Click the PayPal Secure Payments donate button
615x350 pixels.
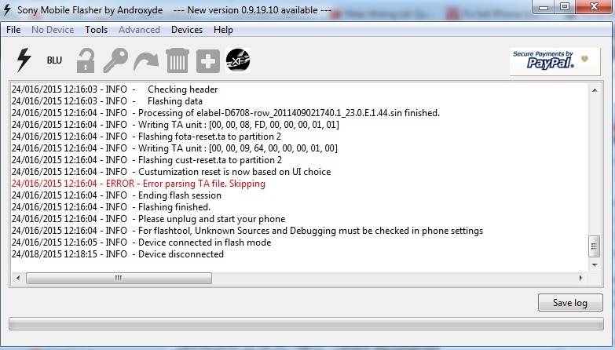pos(555,61)
